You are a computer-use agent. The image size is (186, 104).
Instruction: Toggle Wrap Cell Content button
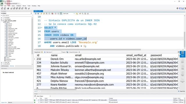[x=79, y=52]
